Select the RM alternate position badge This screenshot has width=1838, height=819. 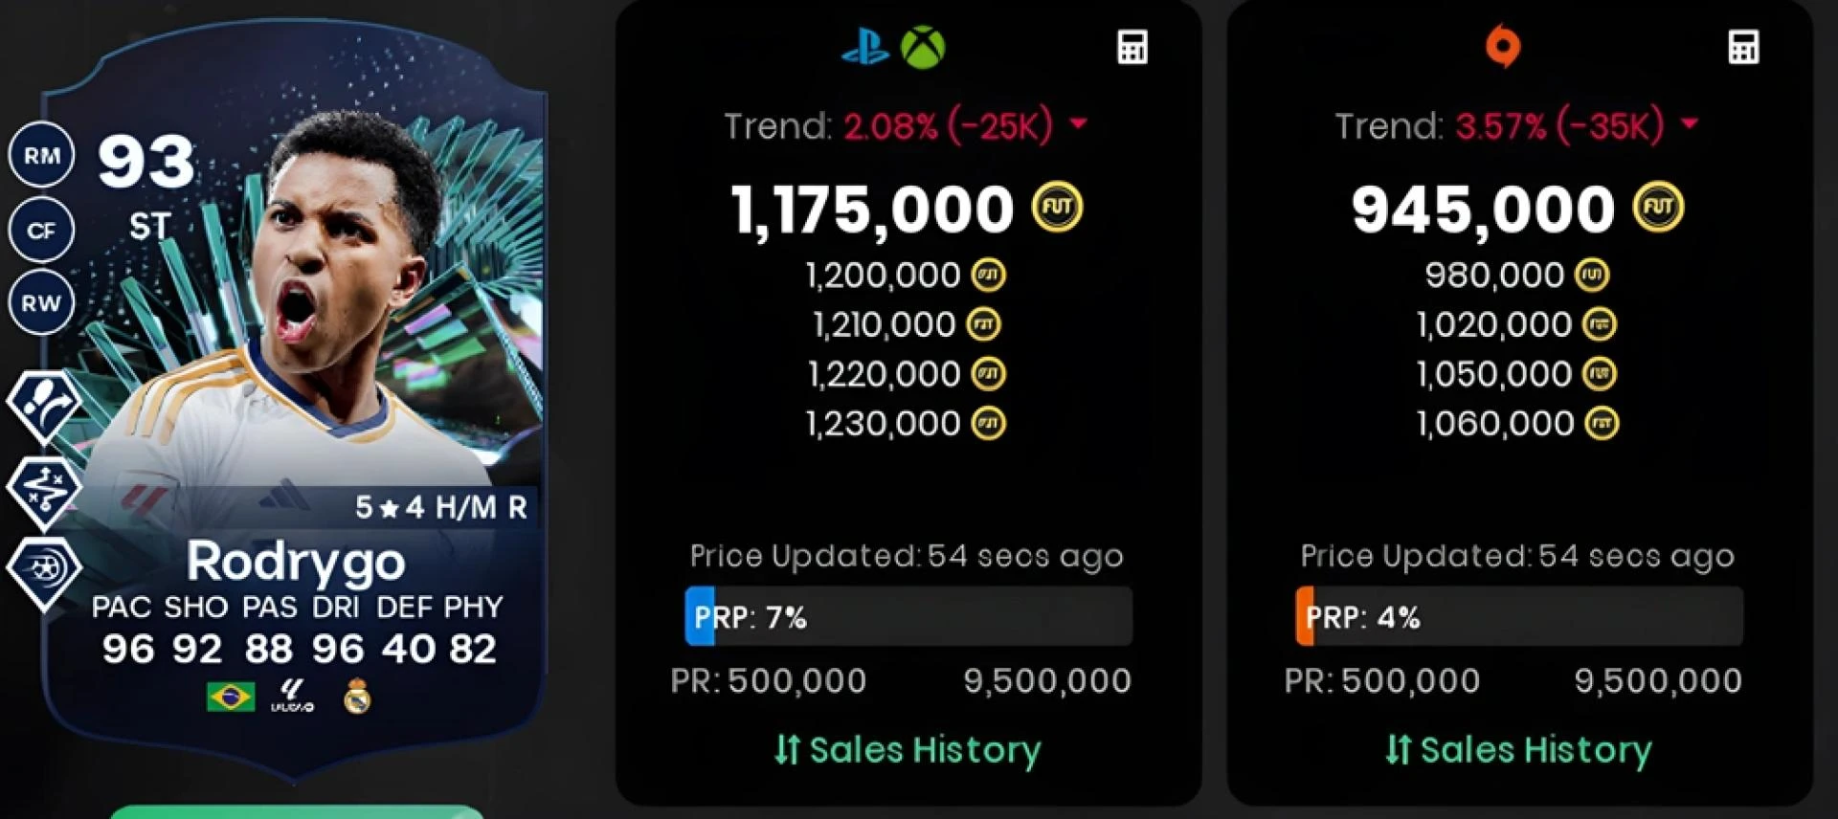[x=41, y=155]
